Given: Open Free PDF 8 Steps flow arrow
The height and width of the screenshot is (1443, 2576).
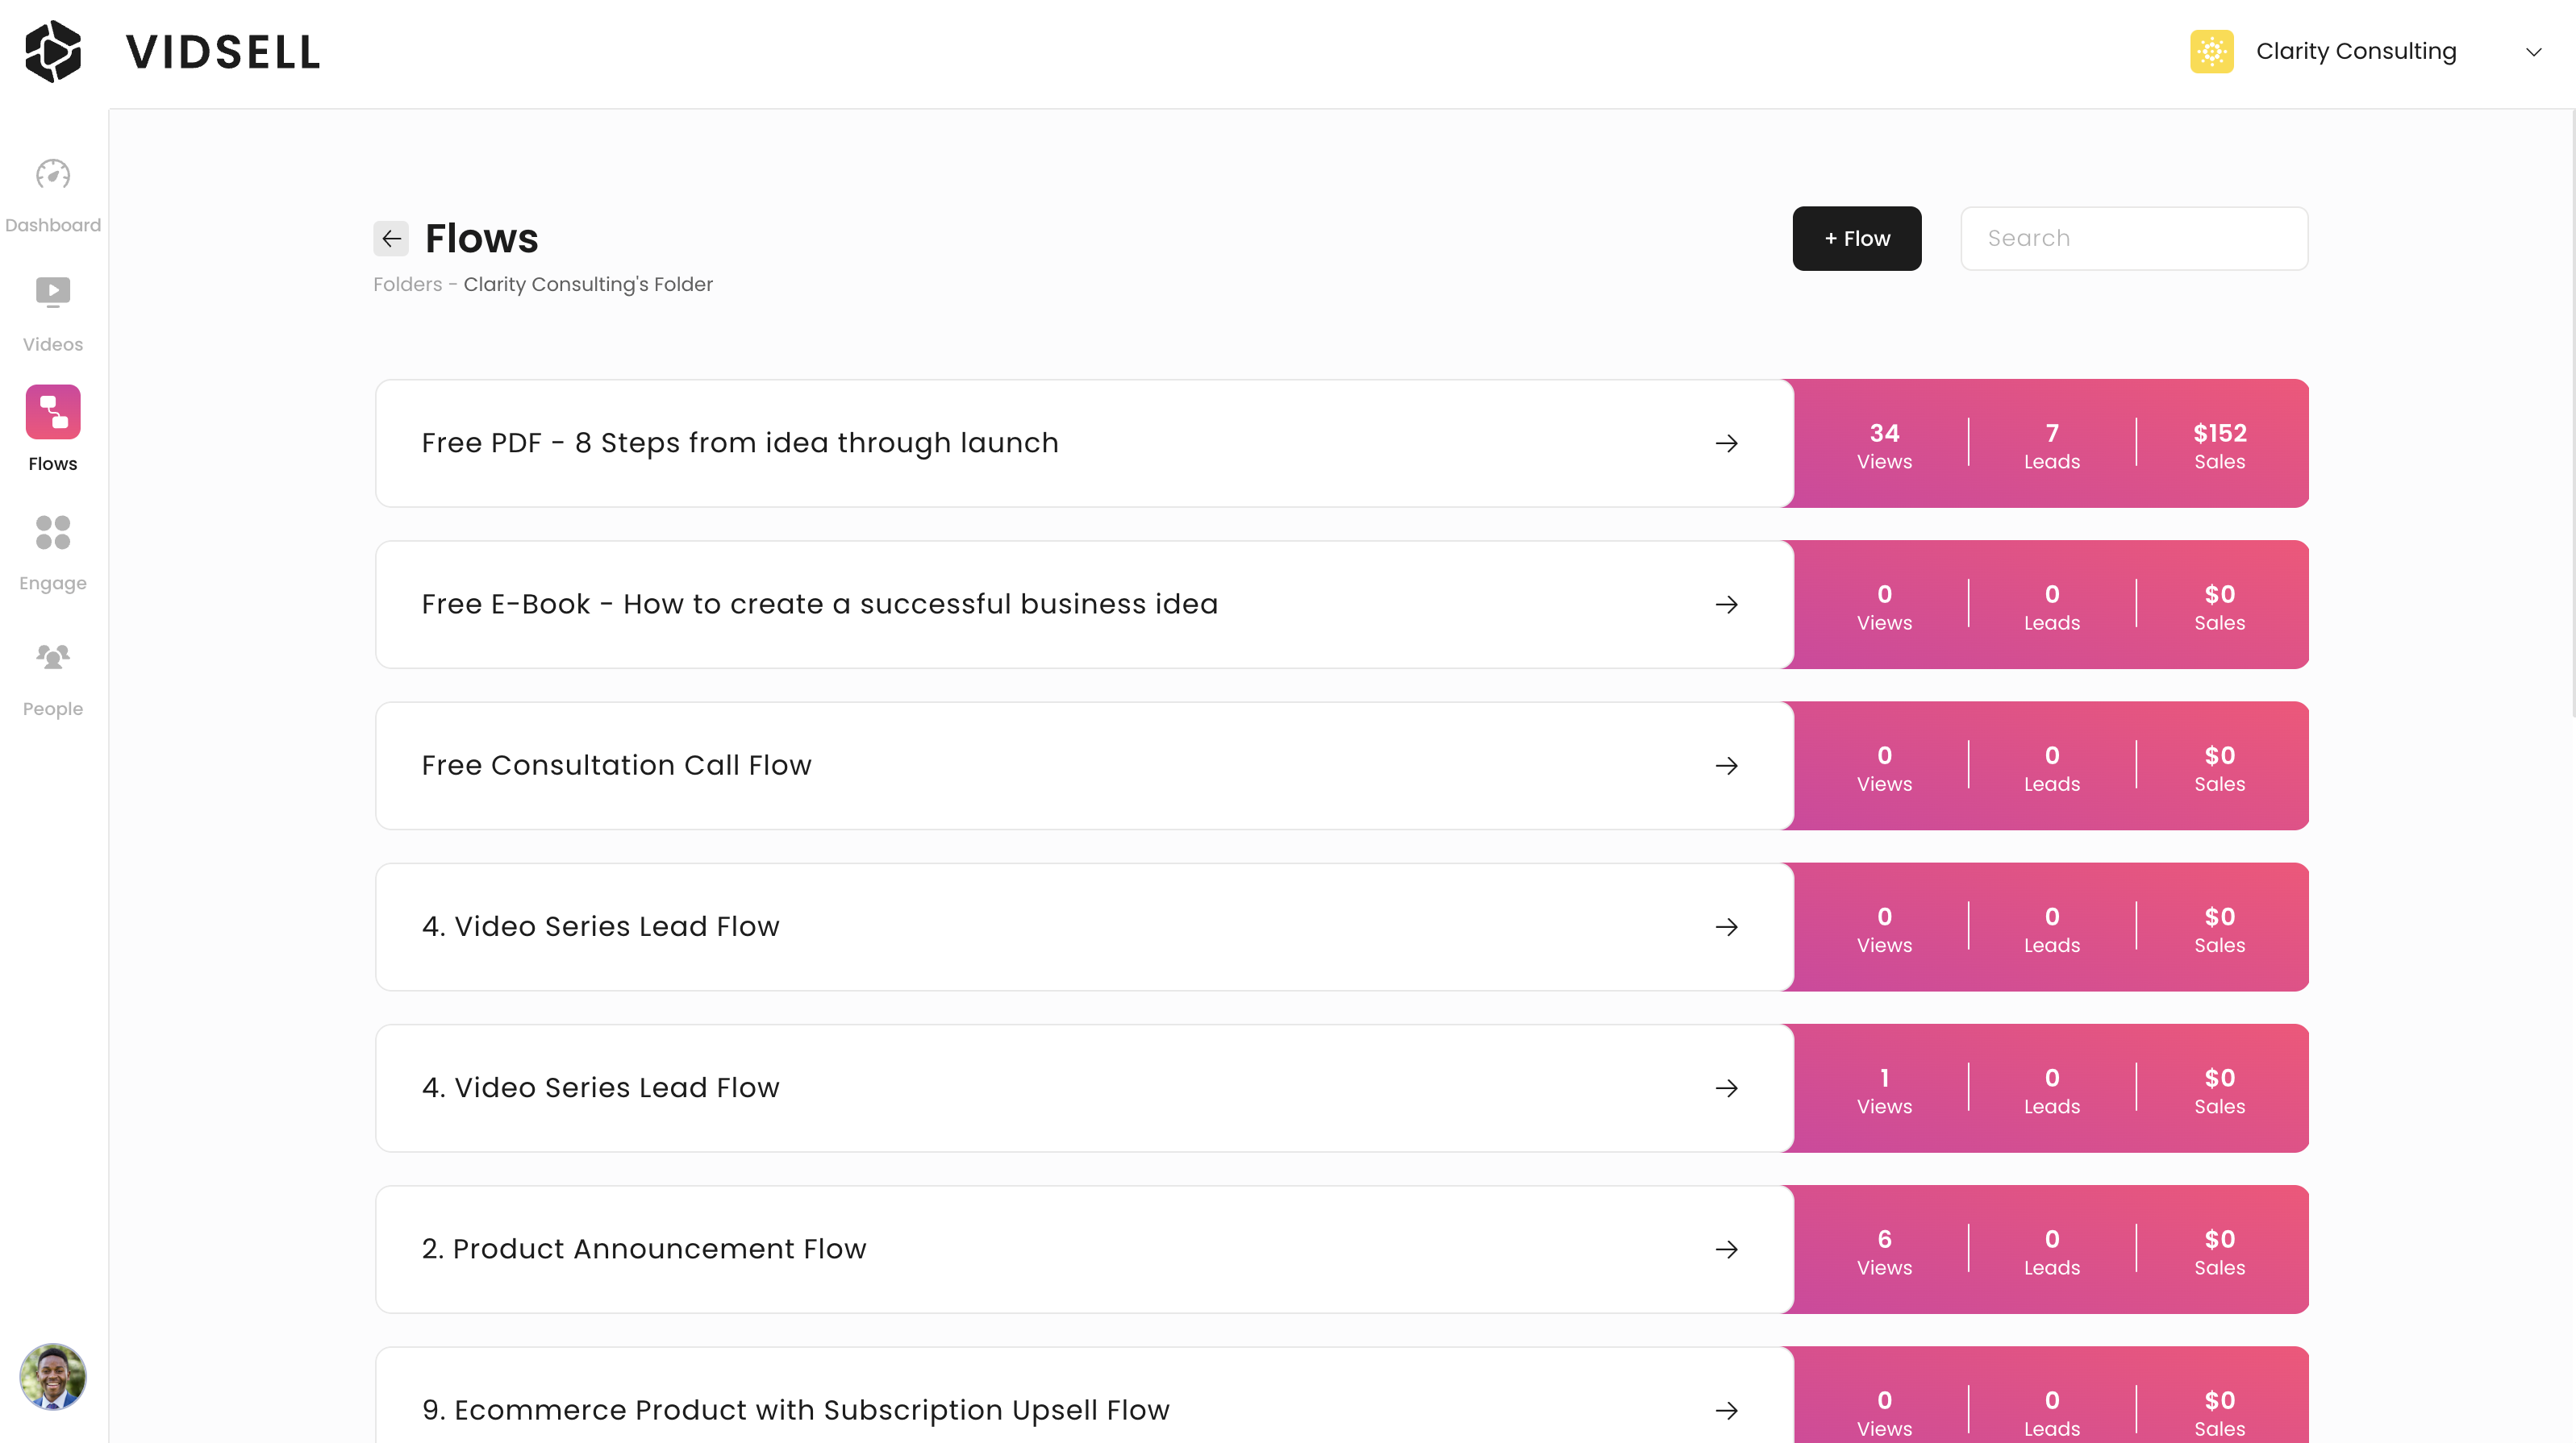Looking at the screenshot, I should pos(1726,443).
